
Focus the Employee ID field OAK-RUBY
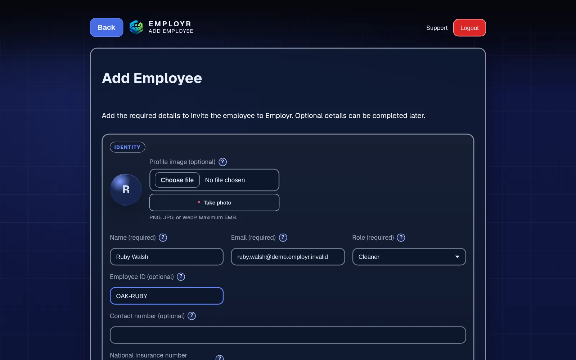coord(167,296)
